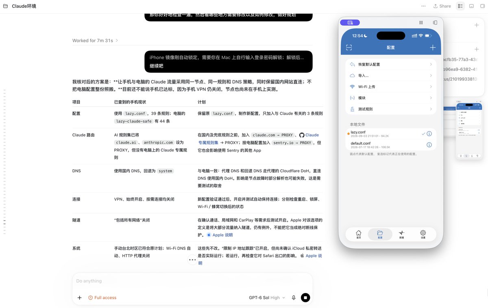Open the GPT-6 Sol High model dropdown
This screenshot has height=308, width=488.
pyautogui.click(x=267, y=298)
